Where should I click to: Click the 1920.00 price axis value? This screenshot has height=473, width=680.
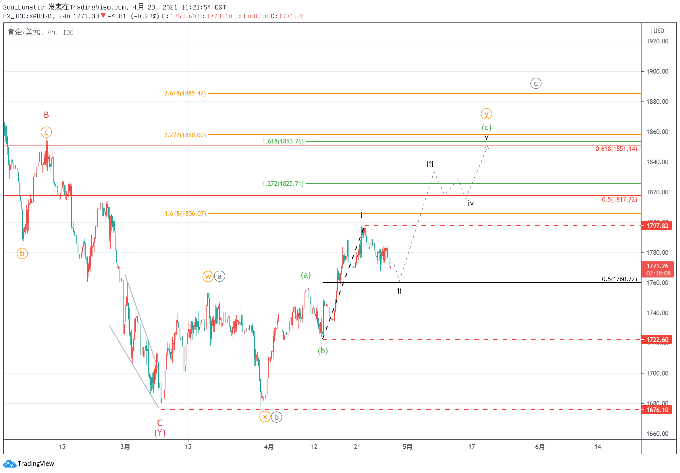657,41
